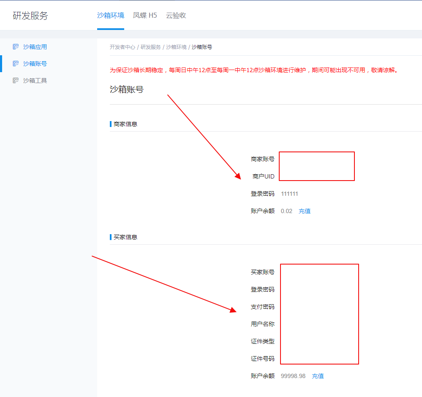The width and height of the screenshot is (422, 397).
Task: Open the 沙箱应用 sidebar item
Action: click(x=35, y=47)
